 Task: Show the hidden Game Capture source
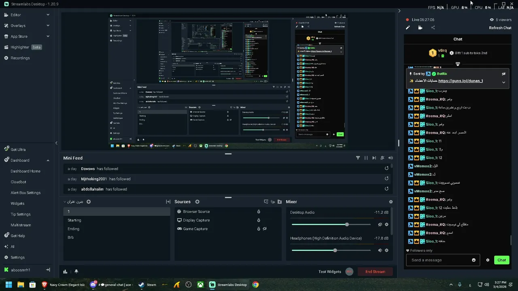click(265, 229)
